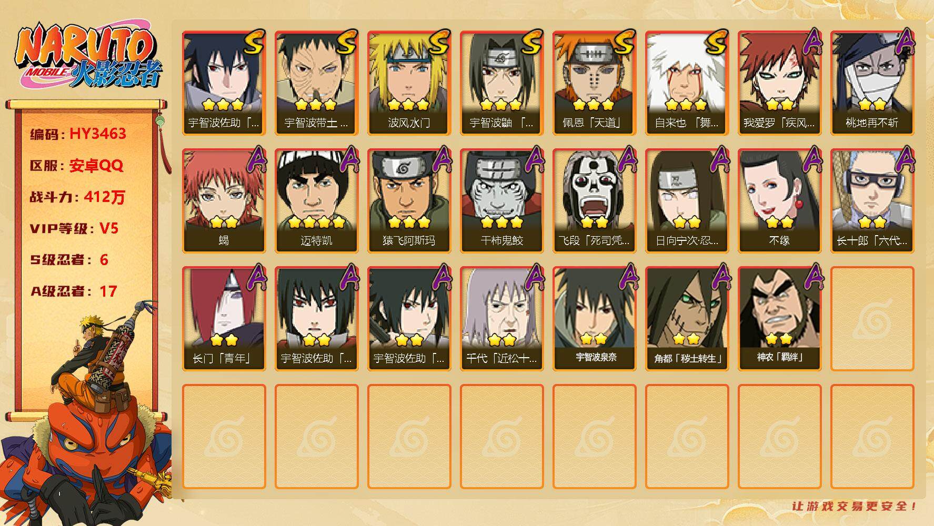
Task: Open the 宇智波泉奈 ninja card
Action: tap(594, 318)
